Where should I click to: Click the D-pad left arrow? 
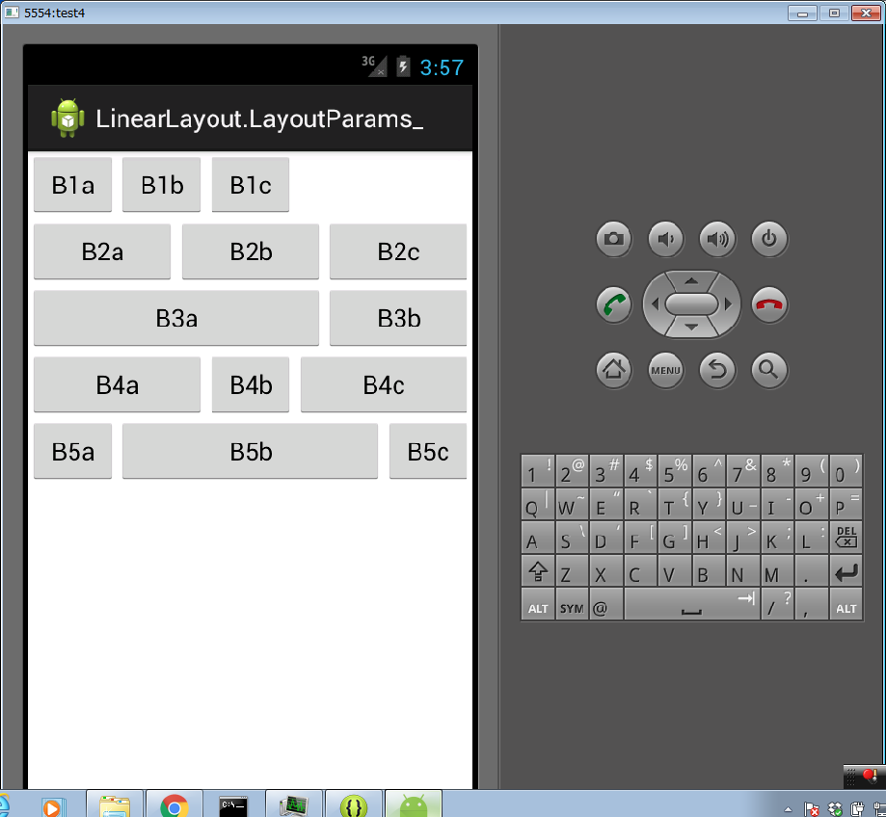[655, 304]
